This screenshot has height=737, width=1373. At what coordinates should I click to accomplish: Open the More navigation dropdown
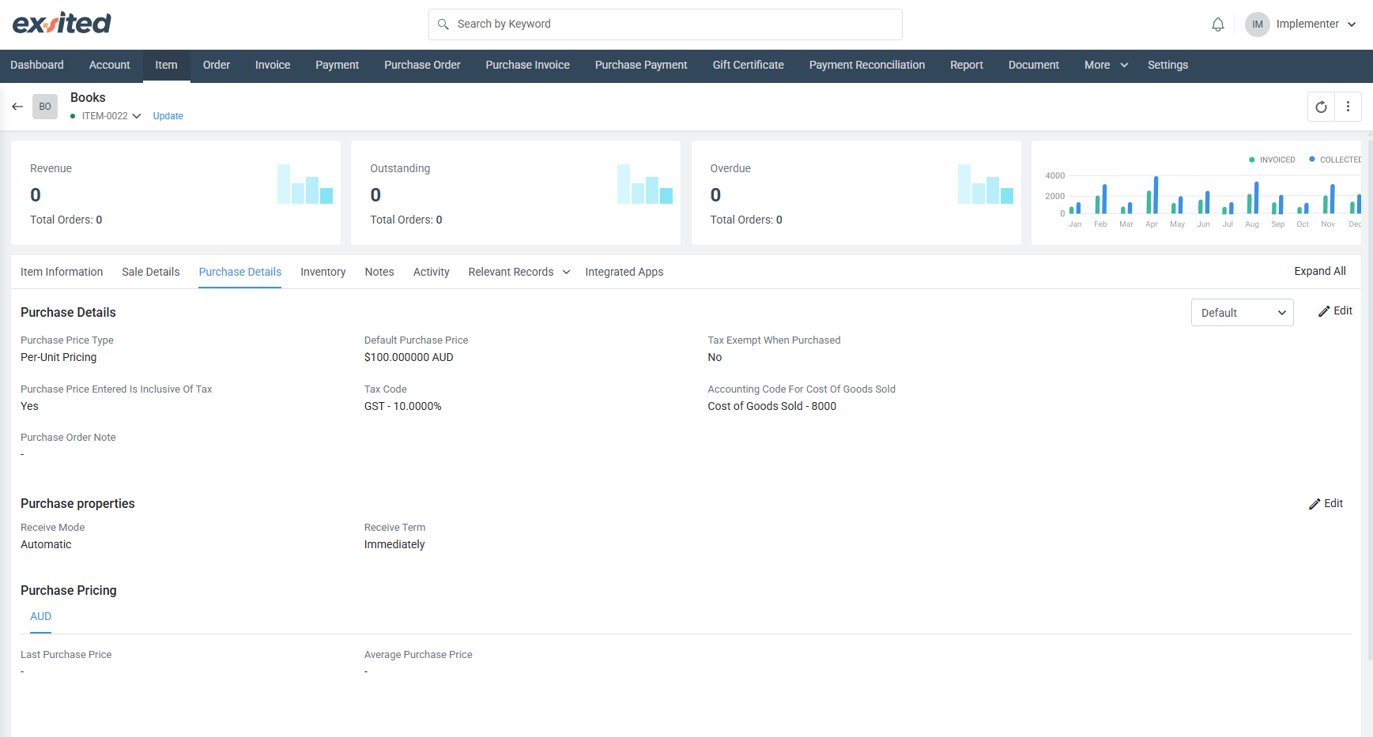click(1106, 65)
